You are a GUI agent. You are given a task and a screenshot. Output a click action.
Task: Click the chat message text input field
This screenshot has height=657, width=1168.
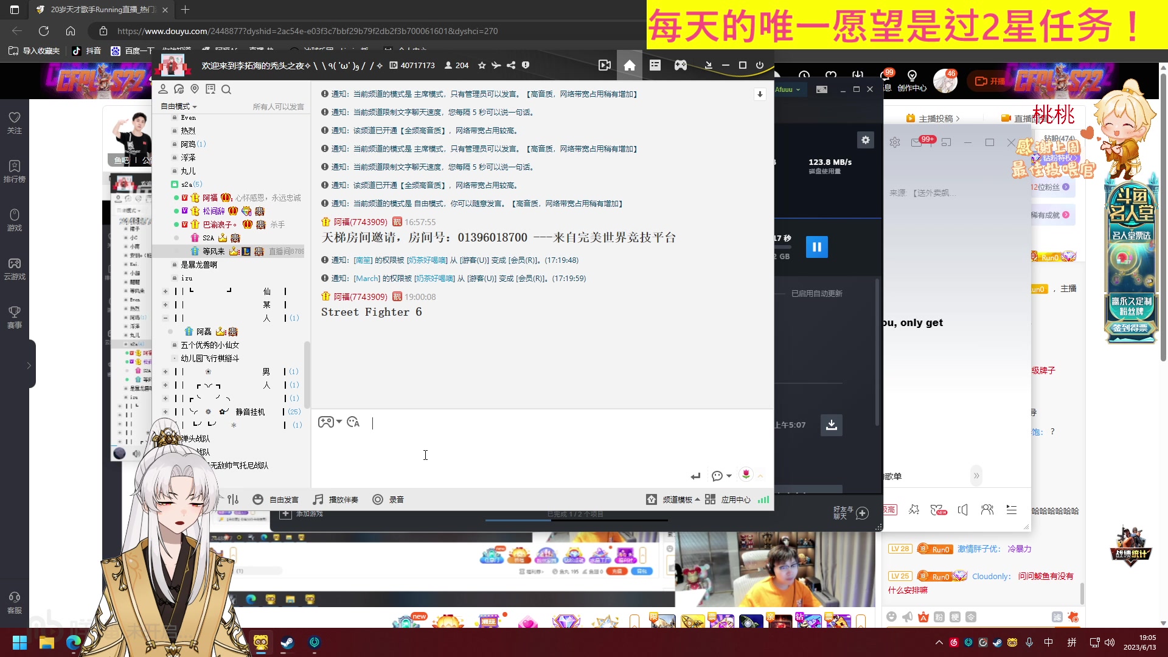pos(541,447)
